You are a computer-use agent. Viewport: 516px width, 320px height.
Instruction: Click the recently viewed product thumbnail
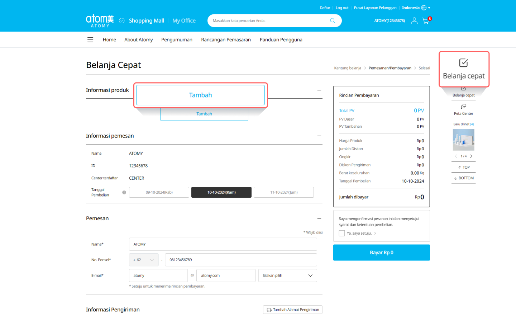[x=463, y=140]
